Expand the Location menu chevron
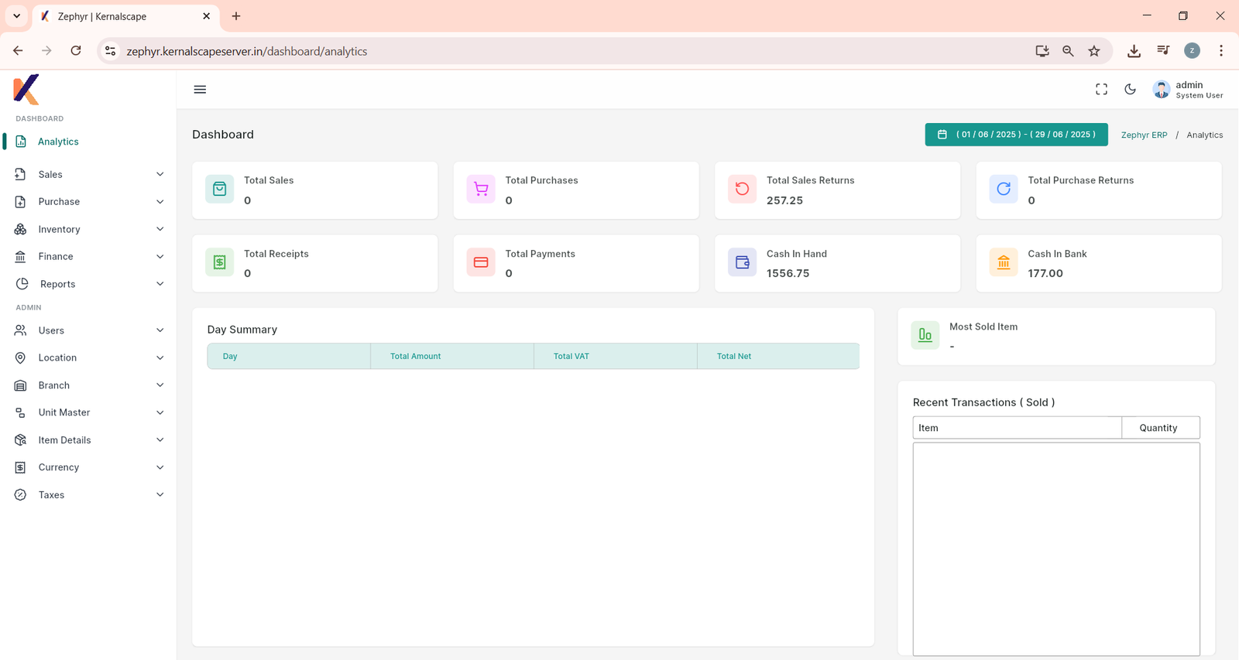Screen dimensions: 1239x660 (160, 357)
